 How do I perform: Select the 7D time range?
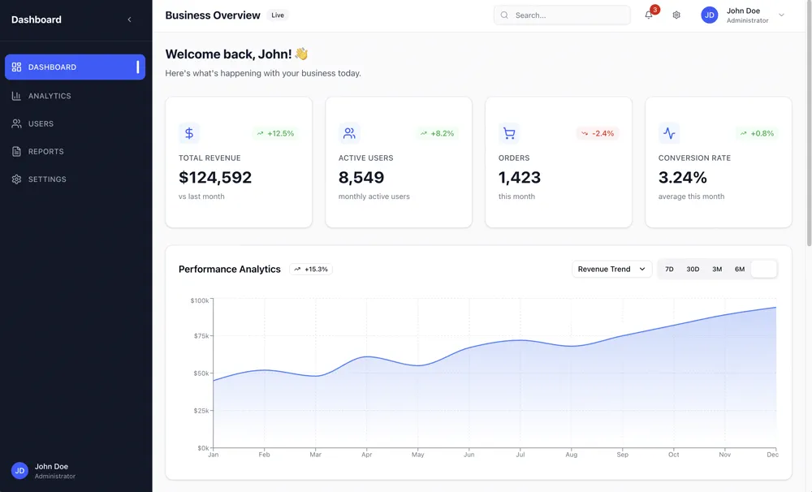click(x=669, y=270)
